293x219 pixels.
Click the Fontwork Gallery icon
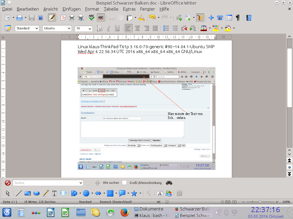(160, 193)
